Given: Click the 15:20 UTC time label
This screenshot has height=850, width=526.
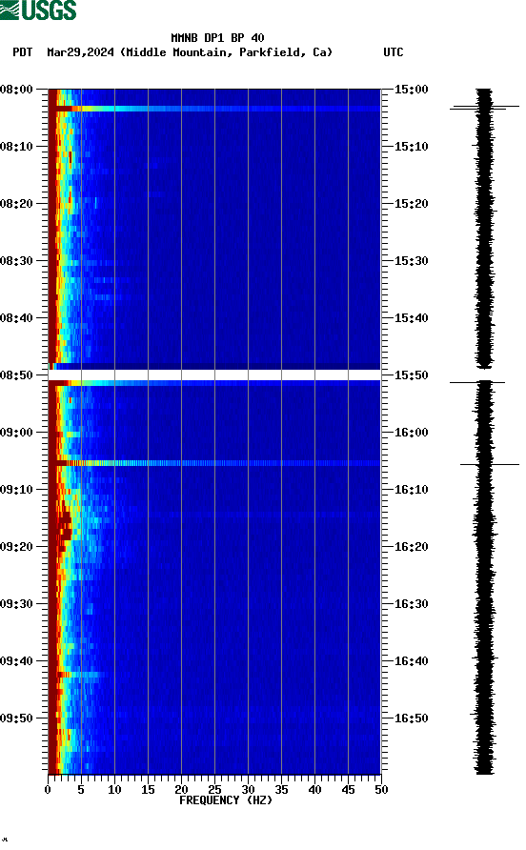Looking at the screenshot, I should tap(411, 204).
